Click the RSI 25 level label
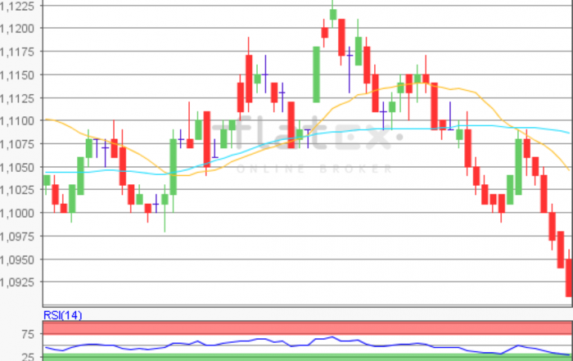This screenshot has width=573, height=361. tap(28, 356)
